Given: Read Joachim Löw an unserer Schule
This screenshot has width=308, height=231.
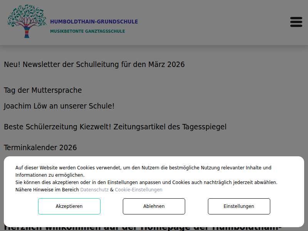Looking at the screenshot, I should (59, 106).
